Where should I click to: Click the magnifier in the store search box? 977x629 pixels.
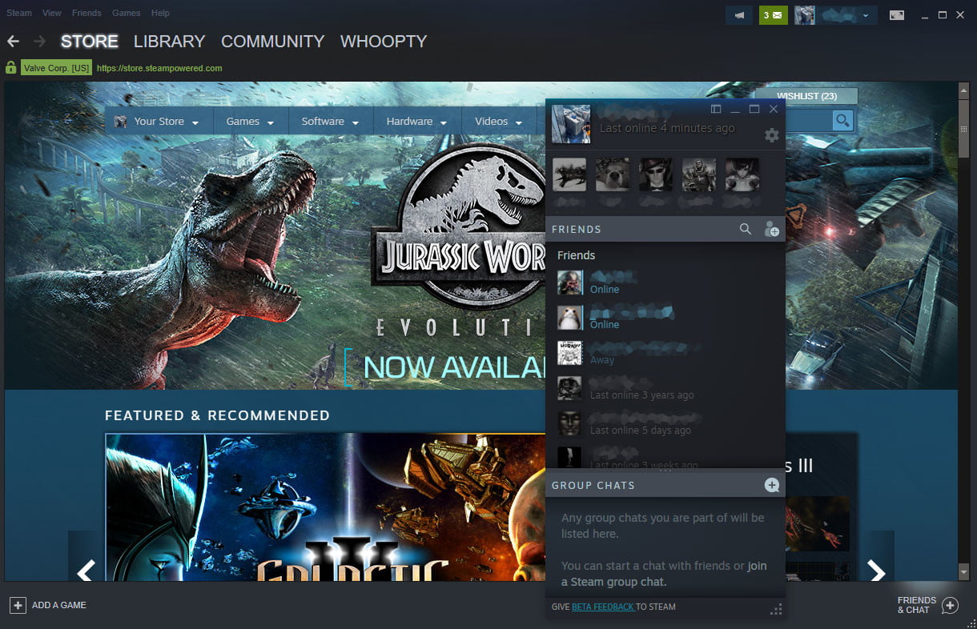pyautogui.click(x=842, y=120)
